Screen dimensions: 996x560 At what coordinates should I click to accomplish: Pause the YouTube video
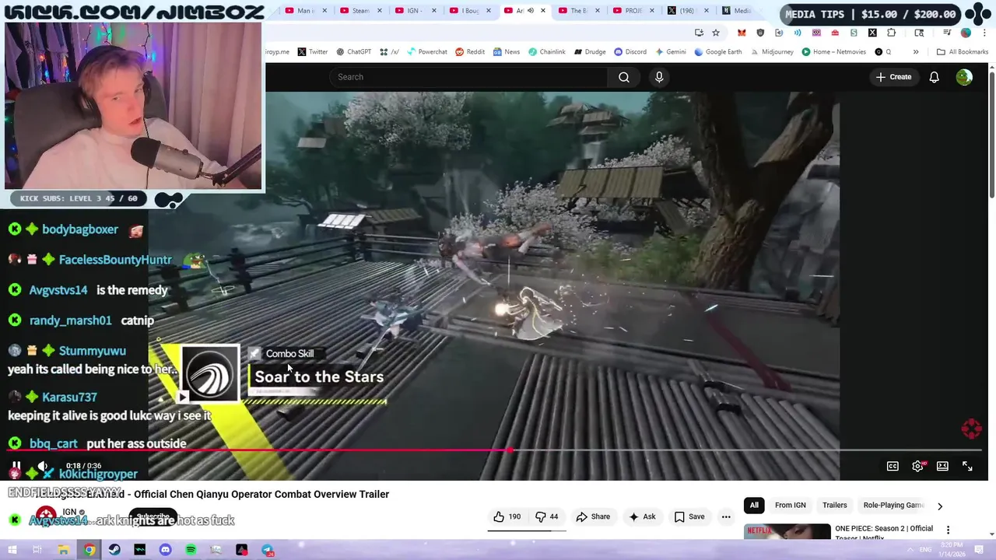tap(16, 466)
